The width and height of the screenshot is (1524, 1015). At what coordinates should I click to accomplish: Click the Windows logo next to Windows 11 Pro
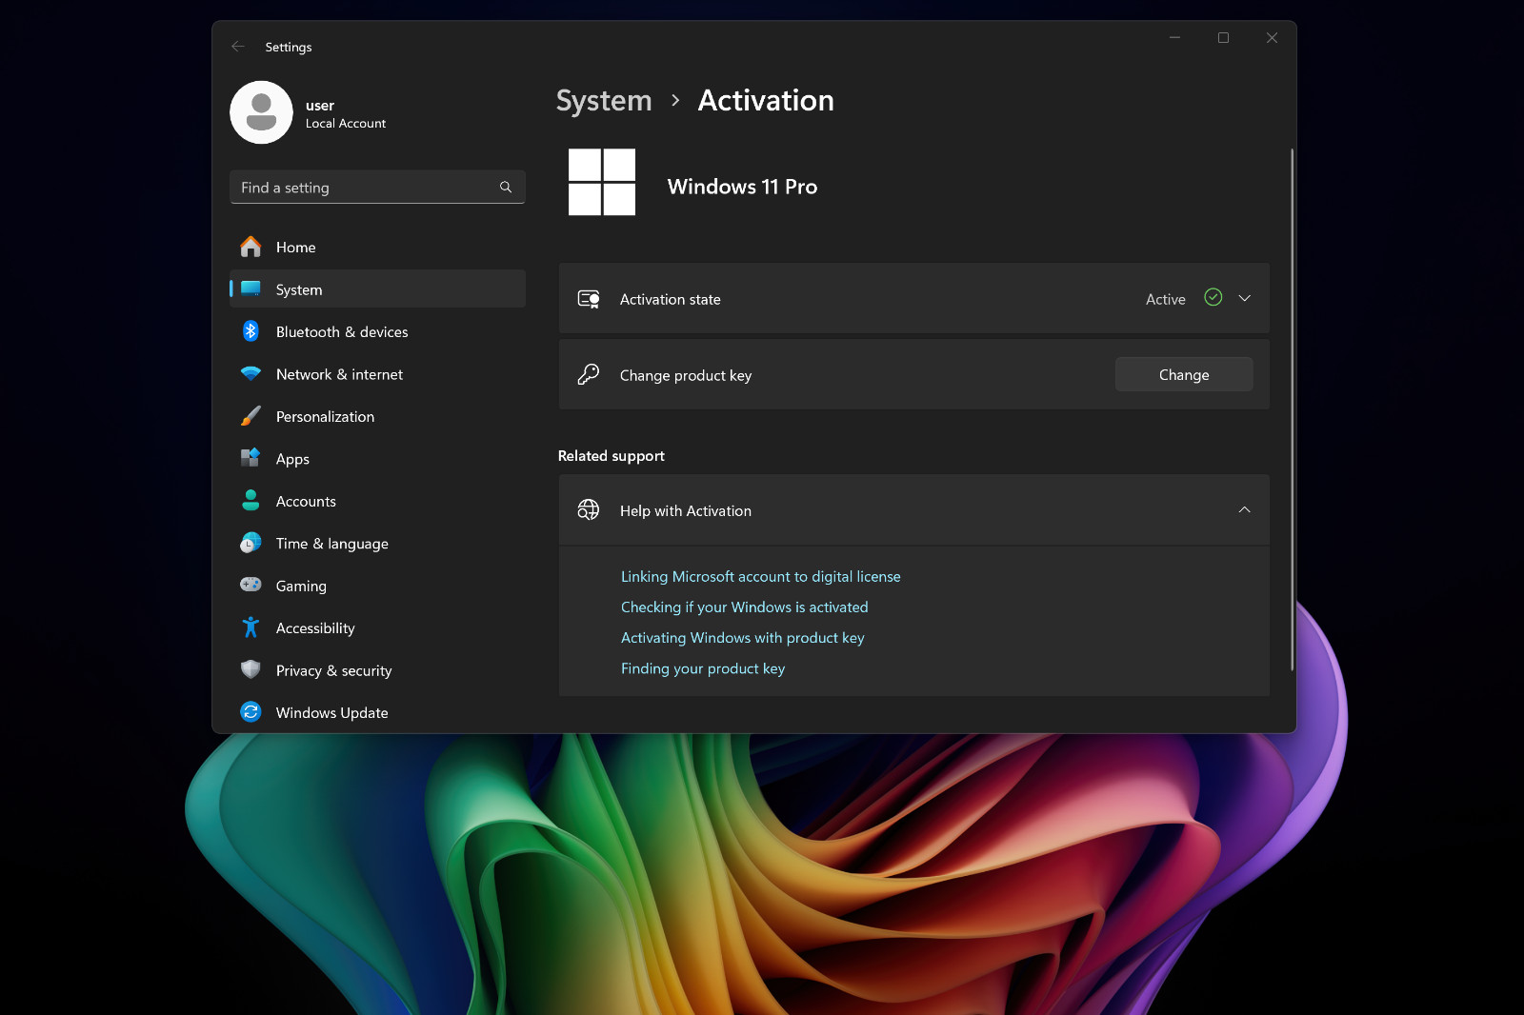click(602, 182)
